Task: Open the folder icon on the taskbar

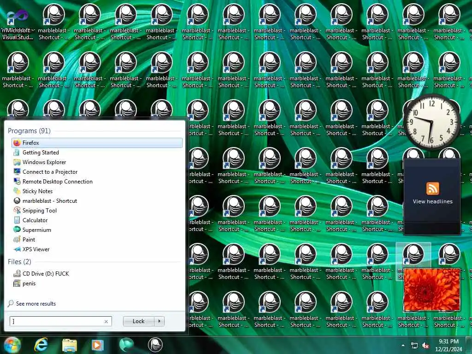Action: click(x=69, y=345)
